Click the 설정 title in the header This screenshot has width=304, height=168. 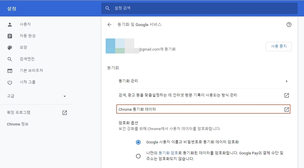(12, 9)
